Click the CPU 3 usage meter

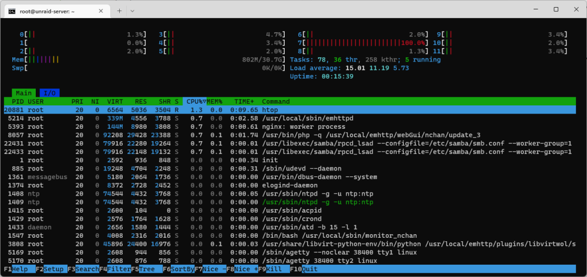tap(222, 35)
